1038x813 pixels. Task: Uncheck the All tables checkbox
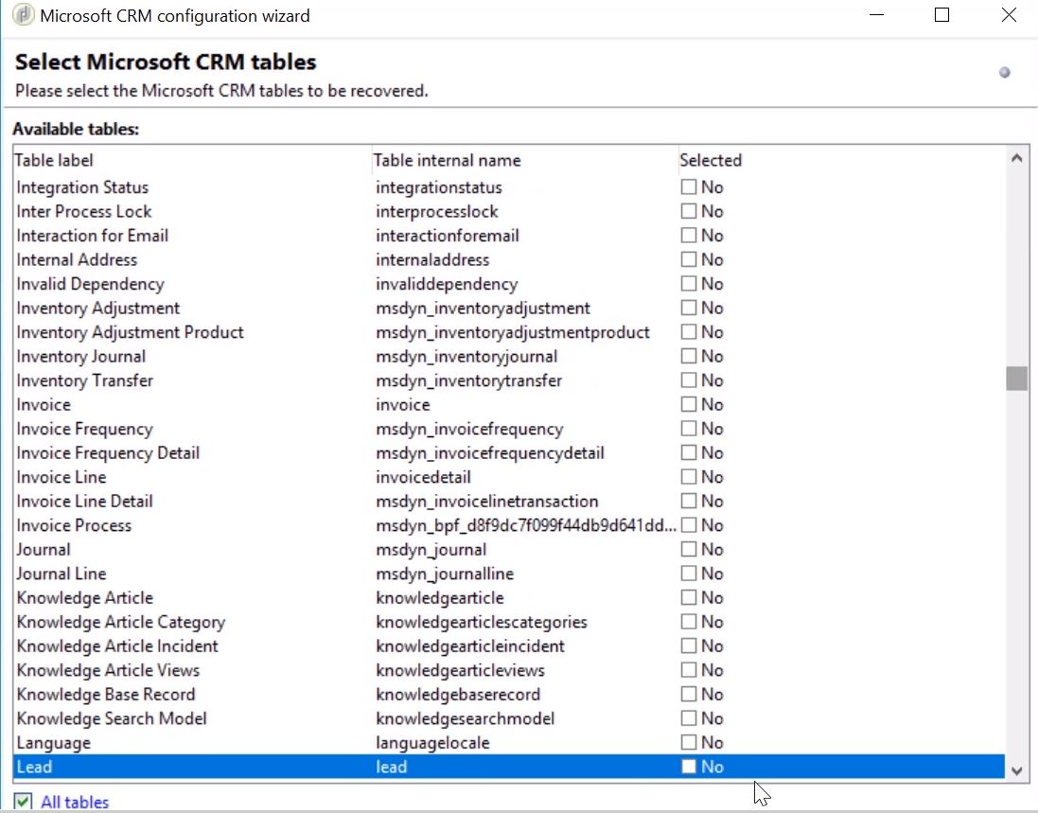tap(24, 803)
